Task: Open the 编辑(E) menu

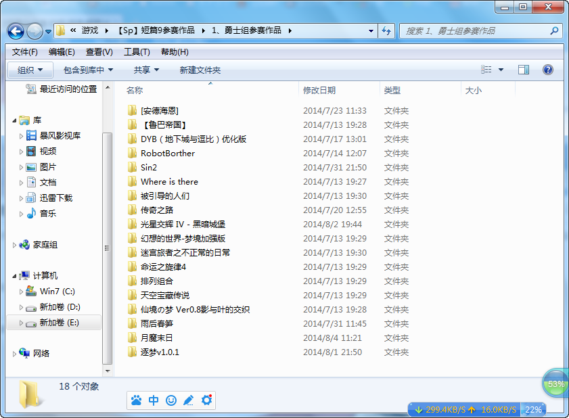Action: coord(62,52)
